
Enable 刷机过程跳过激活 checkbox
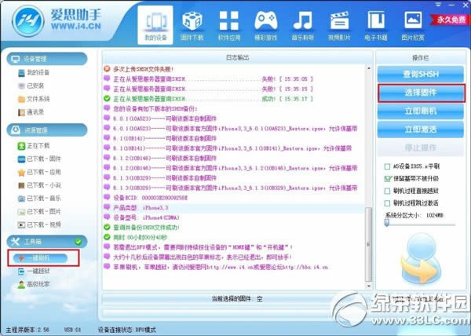pos(388,203)
